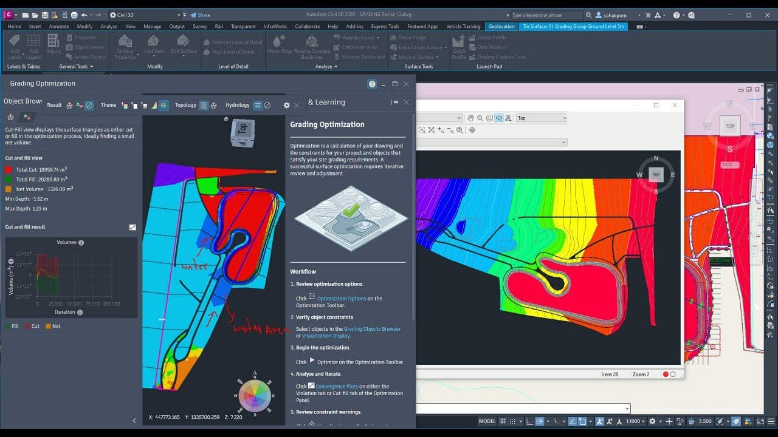Screen dimensions: 778x437
Task: Follow the Convergence Plots link
Action: tap(337, 386)
